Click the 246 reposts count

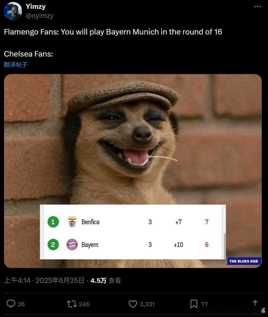pyautogui.click(x=84, y=304)
